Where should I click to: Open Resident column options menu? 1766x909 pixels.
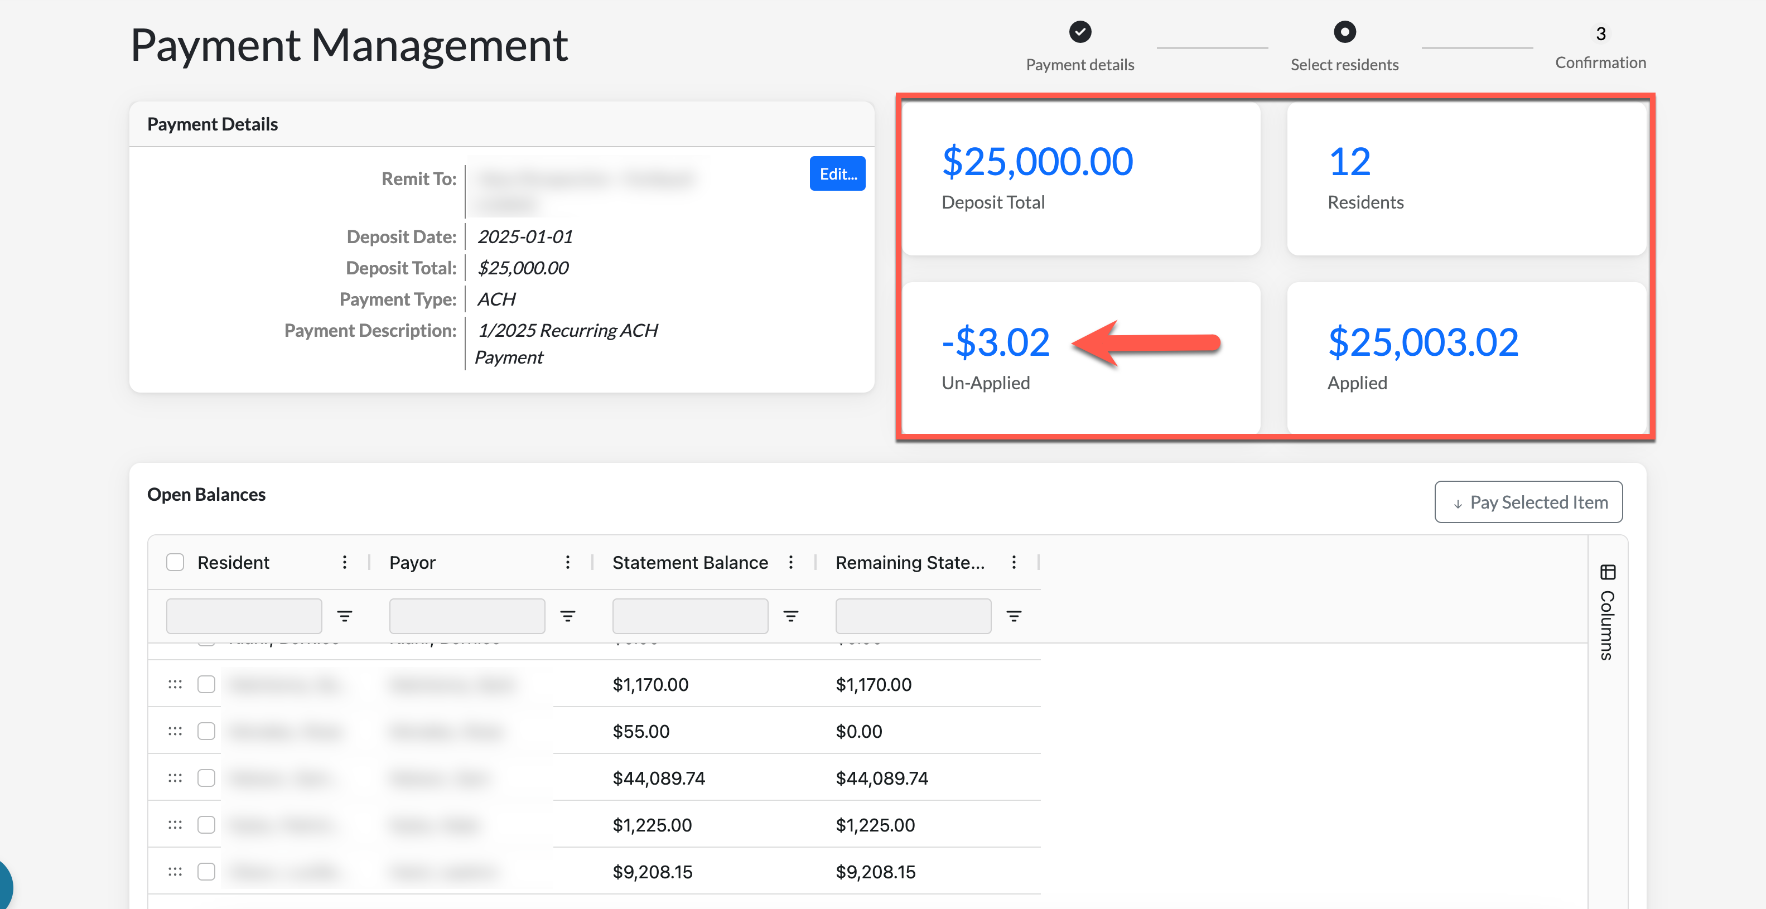344,562
